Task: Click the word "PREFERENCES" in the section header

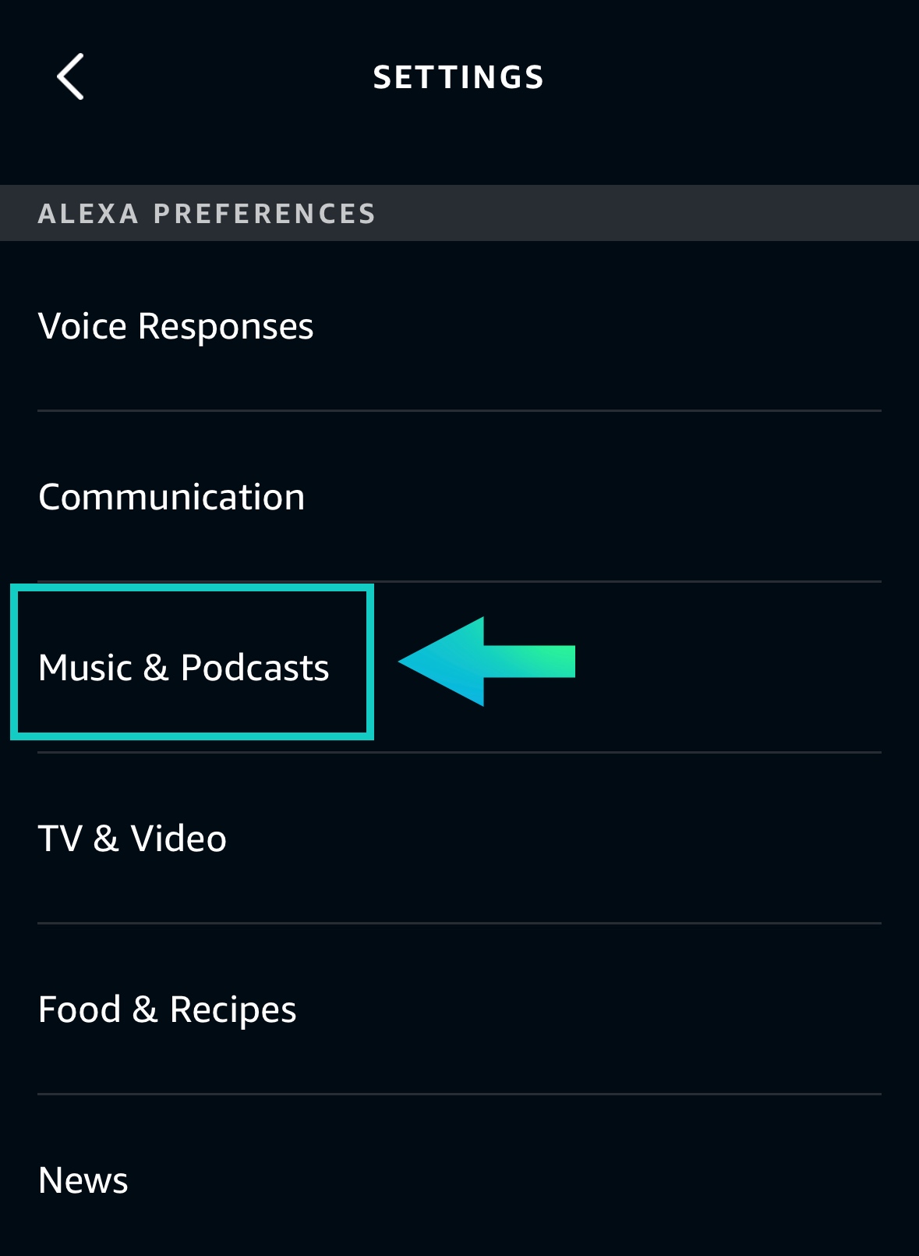Action: click(x=265, y=214)
